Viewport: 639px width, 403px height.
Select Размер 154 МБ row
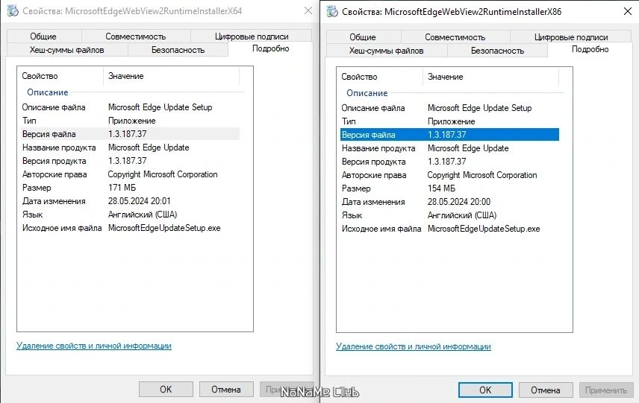point(449,188)
